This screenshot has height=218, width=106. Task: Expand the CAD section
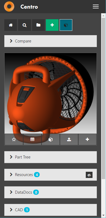(51, 210)
